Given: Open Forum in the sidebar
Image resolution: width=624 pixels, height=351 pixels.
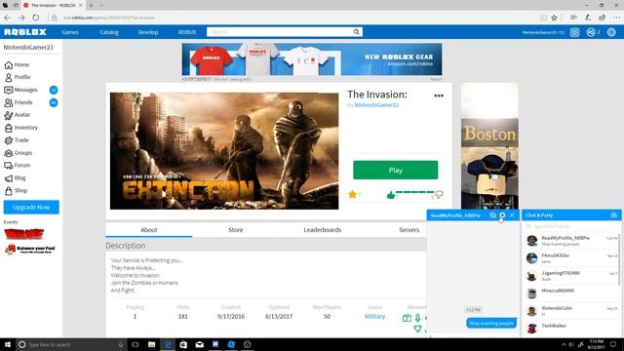Looking at the screenshot, I should click(18, 165).
